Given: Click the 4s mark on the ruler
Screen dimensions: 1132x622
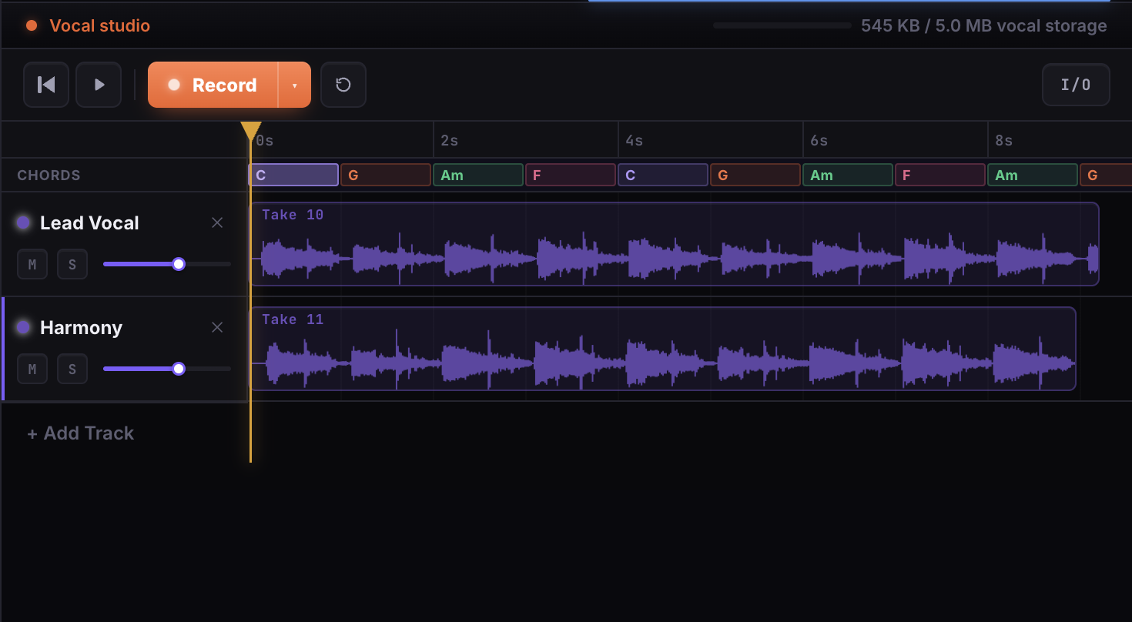Looking at the screenshot, I should pyautogui.click(x=634, y=141).
